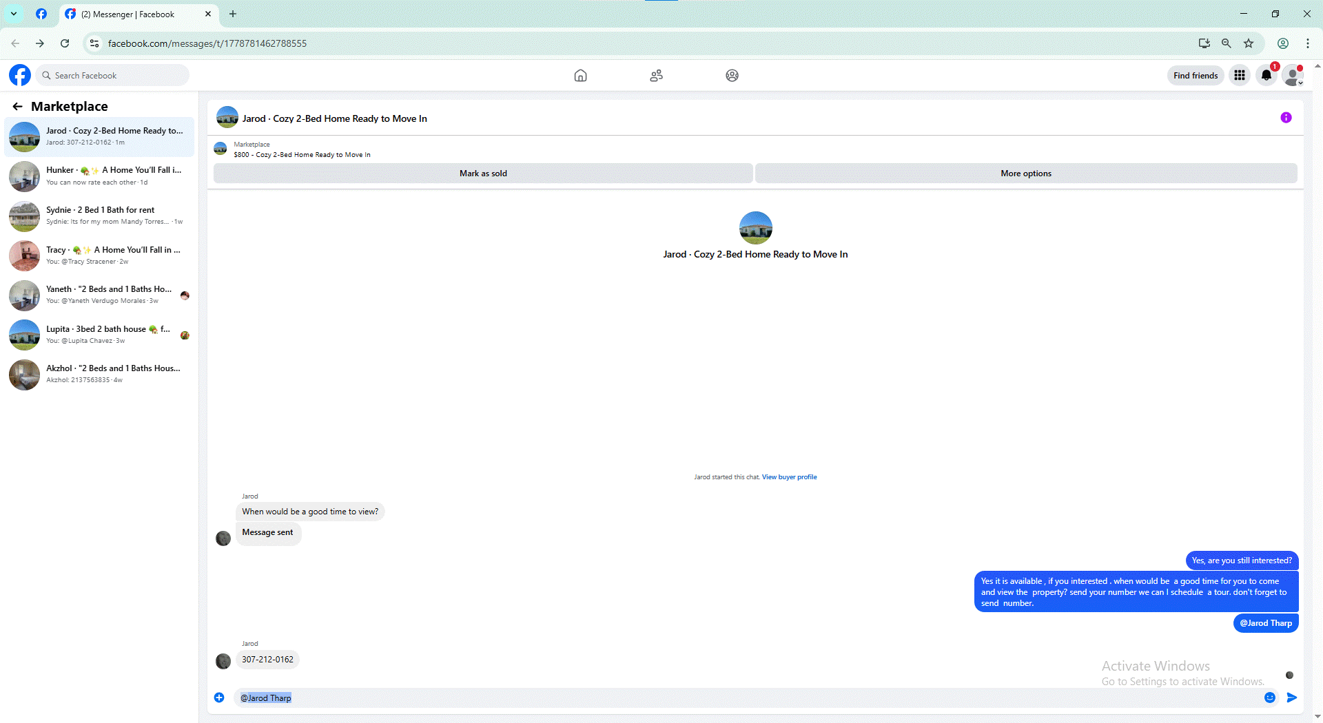
Task: Bookmark this page with the star icon
Action: click(1249, 43)
